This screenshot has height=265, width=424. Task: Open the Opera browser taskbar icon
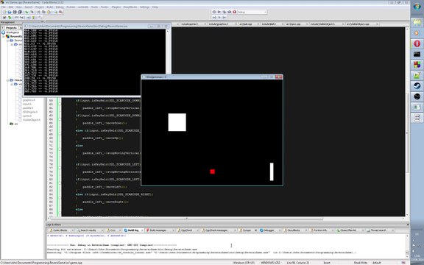417,43
